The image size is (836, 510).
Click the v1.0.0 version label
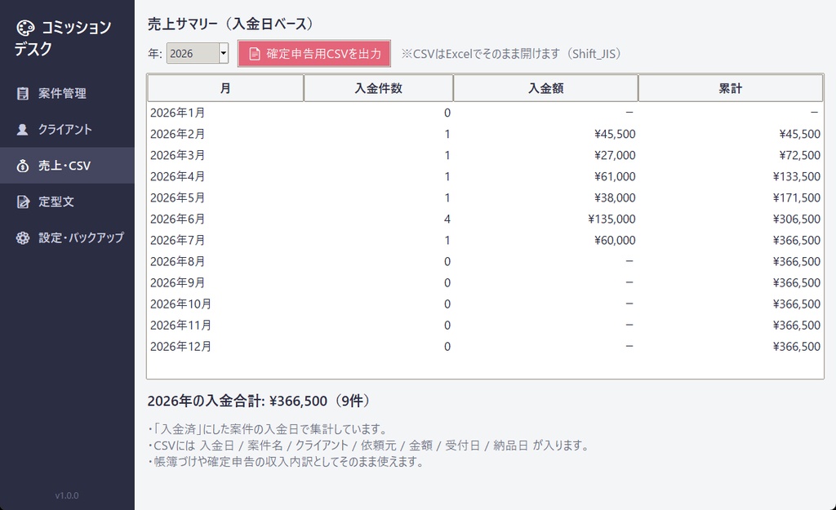67,495
